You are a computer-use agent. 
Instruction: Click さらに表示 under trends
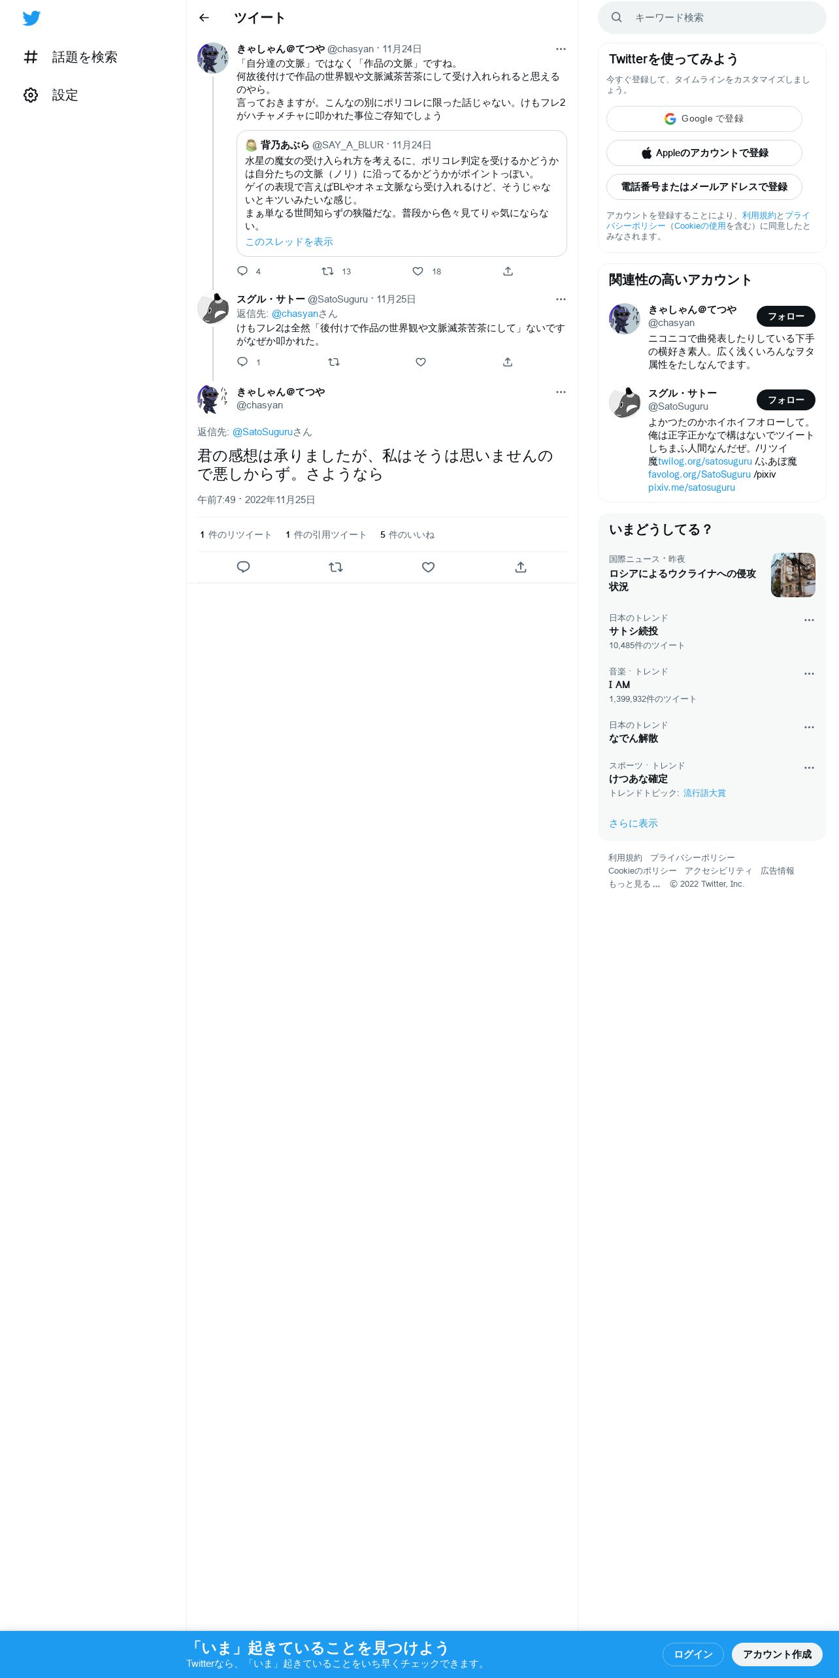click(633, 823)
